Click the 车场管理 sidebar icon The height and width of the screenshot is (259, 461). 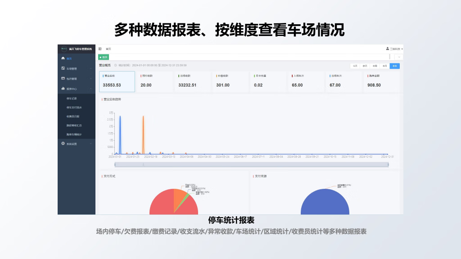[63, 69]
